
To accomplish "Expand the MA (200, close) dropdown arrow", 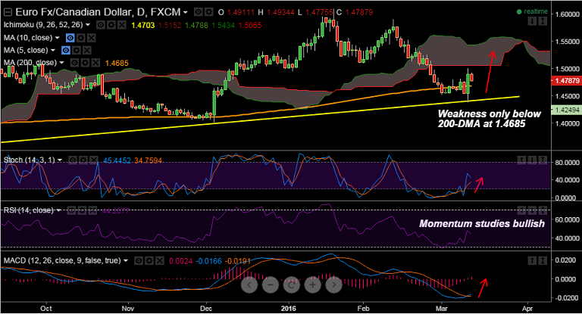I will pos(61,63).
